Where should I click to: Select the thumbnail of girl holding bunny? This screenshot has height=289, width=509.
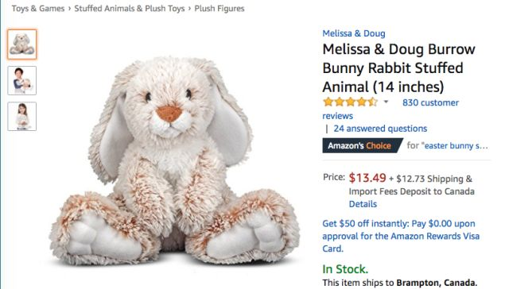[22, 116]
